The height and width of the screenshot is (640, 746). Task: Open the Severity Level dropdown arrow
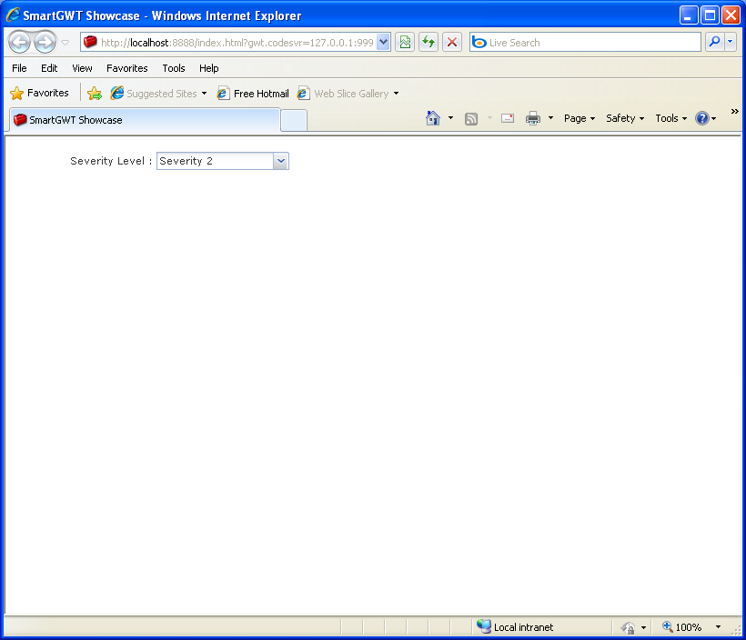[281, 161]
